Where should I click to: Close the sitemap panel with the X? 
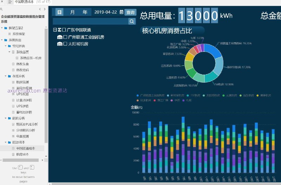(x=2, y=2)
